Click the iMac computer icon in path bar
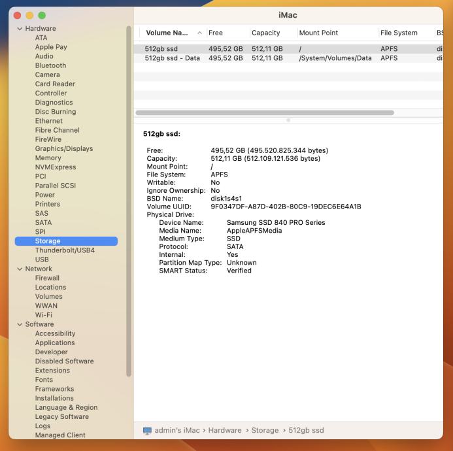This screenshot has width=453, height=451. click(x=147, y=431)
